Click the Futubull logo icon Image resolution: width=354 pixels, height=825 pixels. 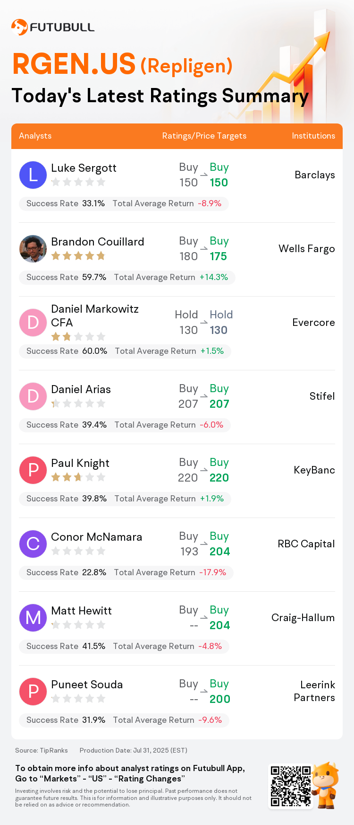click(19, 27)
